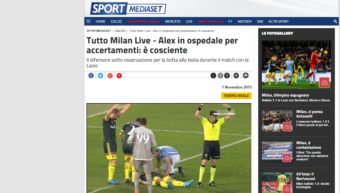Open the hamburger menu icon

(x=88, y=21)
